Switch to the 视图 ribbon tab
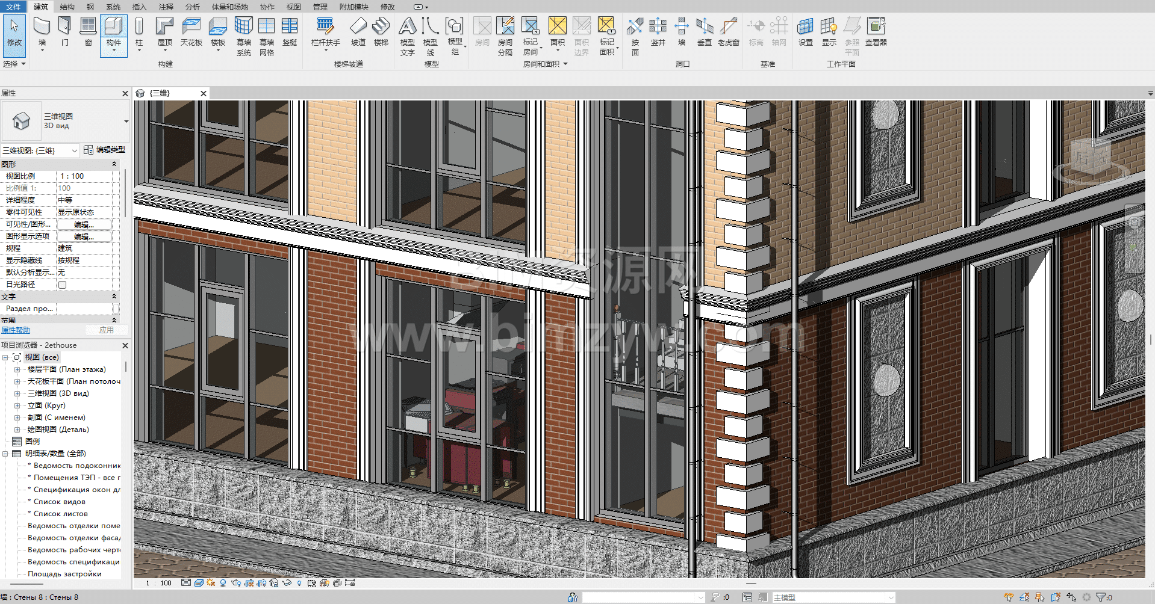This screenshot has height=604, width=1155. pyautogui.click(x=293, y=7)
